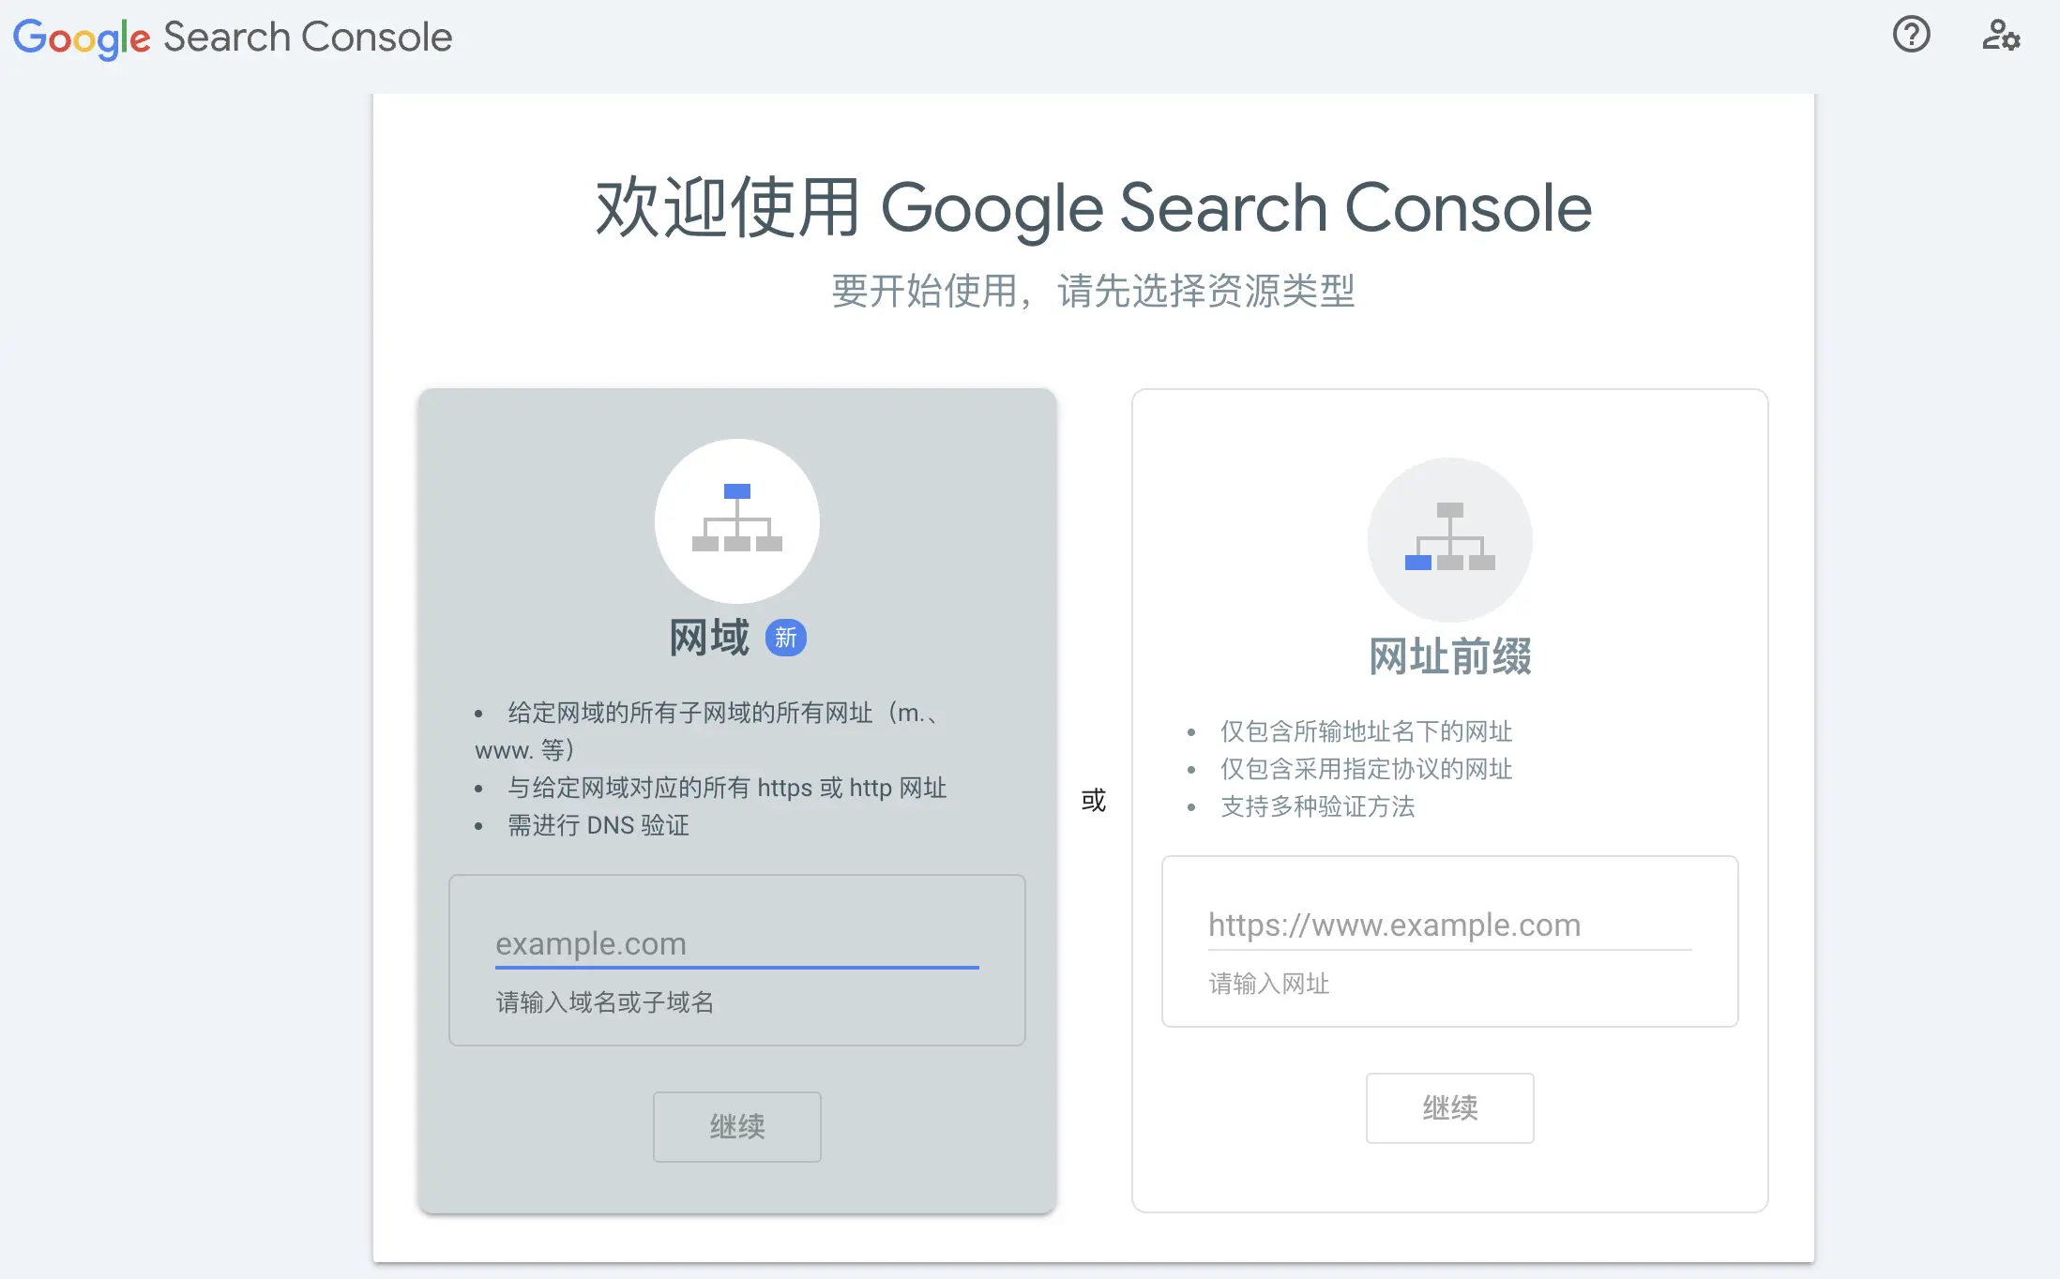The width and height of the screenshot is (2060, 1279).
Task: Select the 网址前缀 URL prefix icon
Action: click(1450, 540)
